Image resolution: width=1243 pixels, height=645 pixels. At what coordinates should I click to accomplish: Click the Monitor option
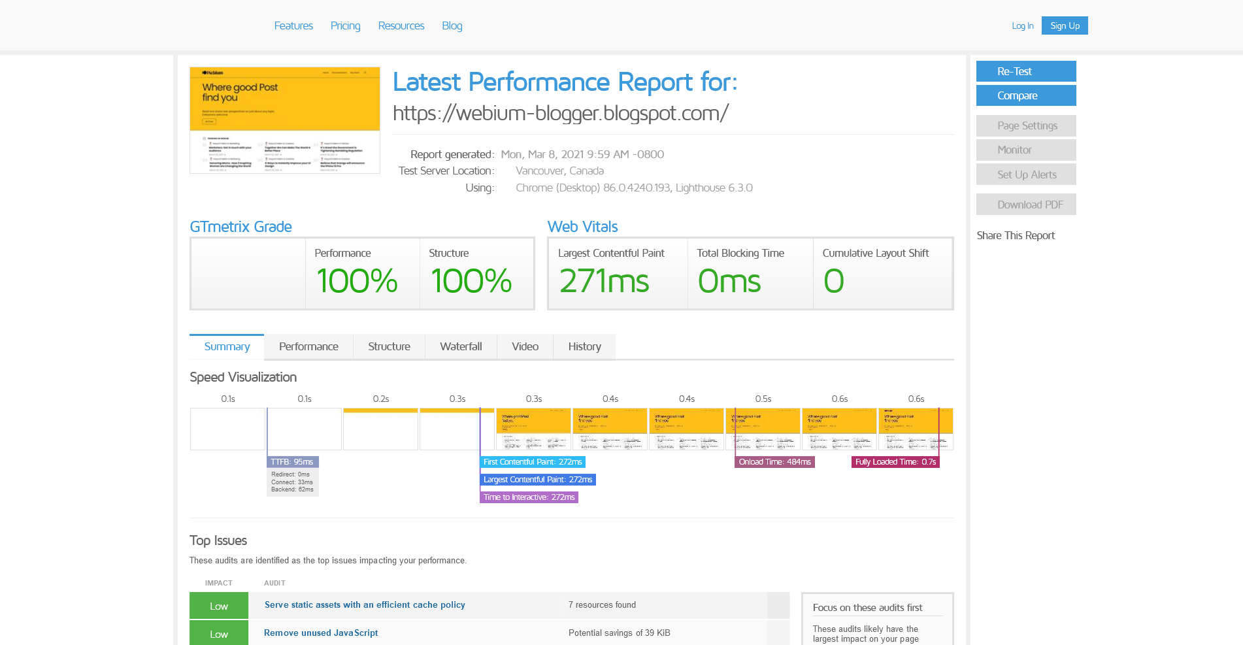(x=1025, y=150)
